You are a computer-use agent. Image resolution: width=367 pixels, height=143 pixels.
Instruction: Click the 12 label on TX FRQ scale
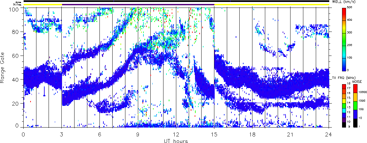point(349,112)
